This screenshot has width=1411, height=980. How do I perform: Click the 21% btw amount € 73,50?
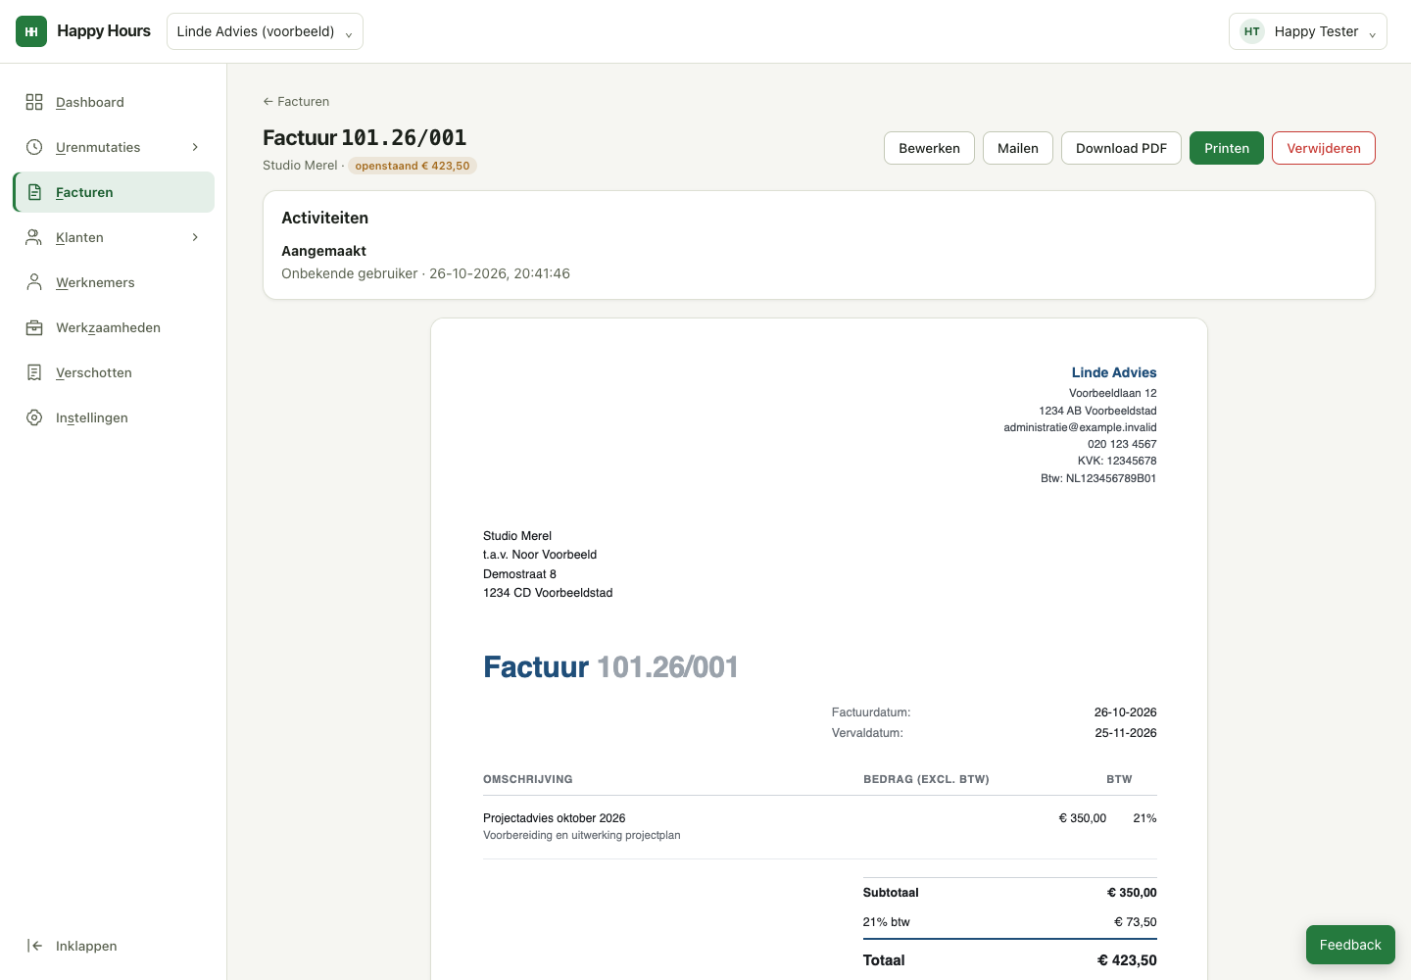pos(1135,922)
